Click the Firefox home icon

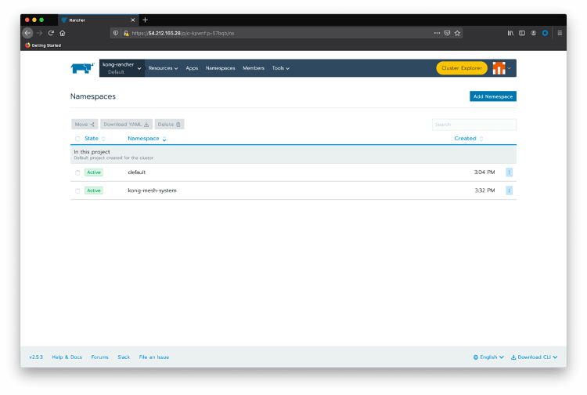[63, 33]
